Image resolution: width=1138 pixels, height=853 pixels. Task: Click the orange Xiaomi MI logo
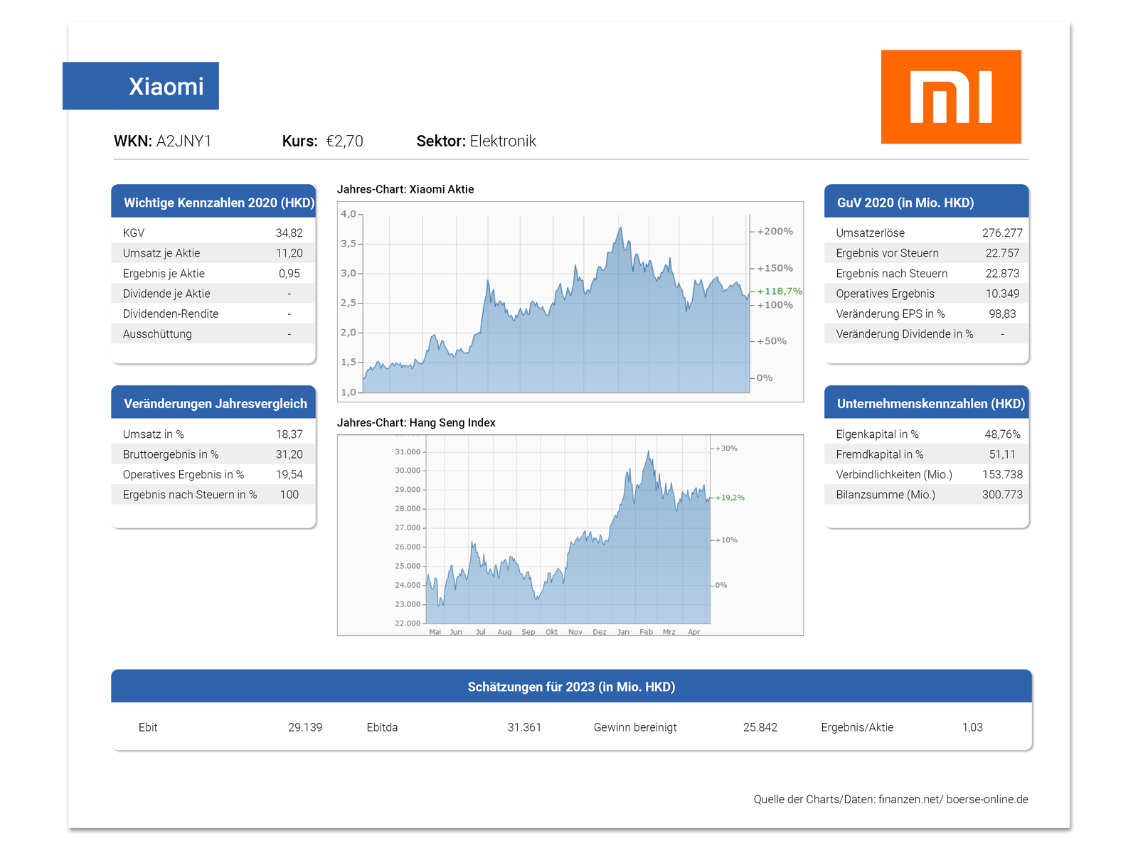(951, 97)
